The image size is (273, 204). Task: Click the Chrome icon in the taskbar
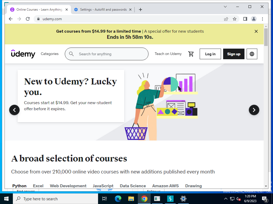point(144,199)
